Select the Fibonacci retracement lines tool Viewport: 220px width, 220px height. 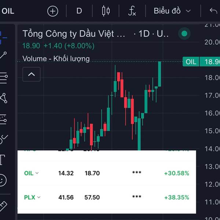[3, 77]
